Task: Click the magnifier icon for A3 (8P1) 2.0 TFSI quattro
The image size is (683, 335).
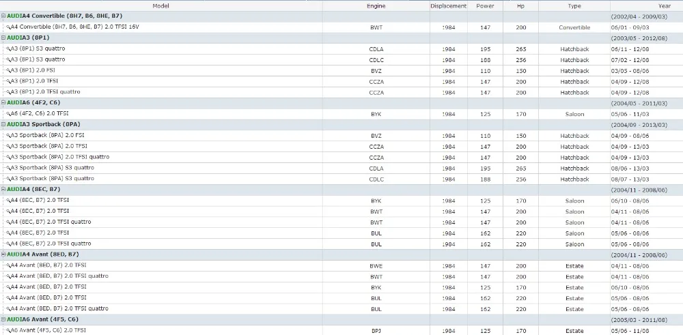Action: 8,92
